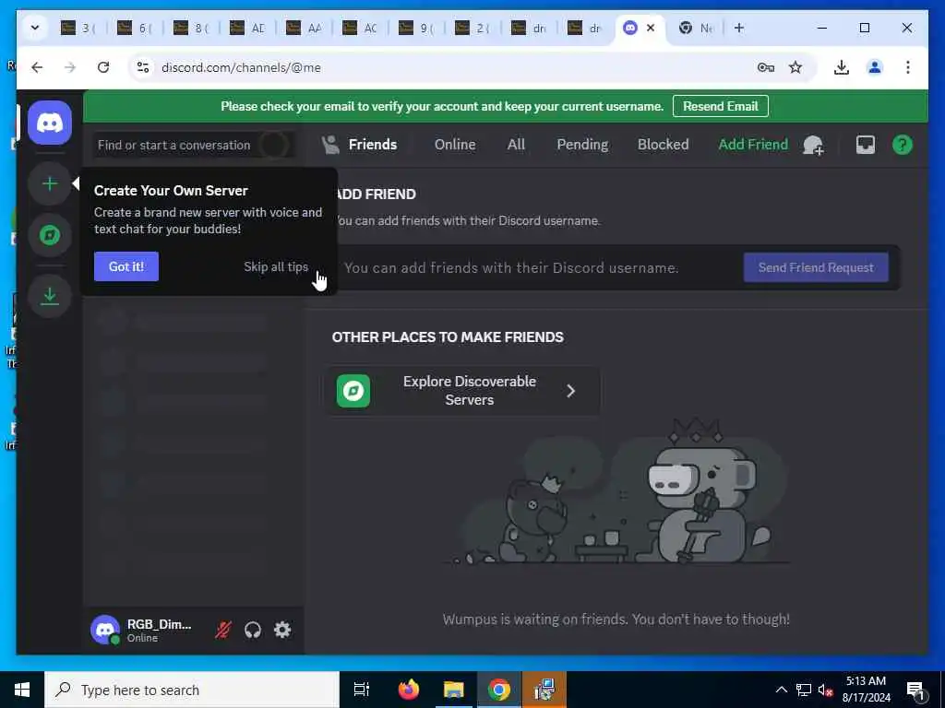Toggle deafen headphones icon
The width and height of the screenshot is (945, 708).
click(253, 630)
